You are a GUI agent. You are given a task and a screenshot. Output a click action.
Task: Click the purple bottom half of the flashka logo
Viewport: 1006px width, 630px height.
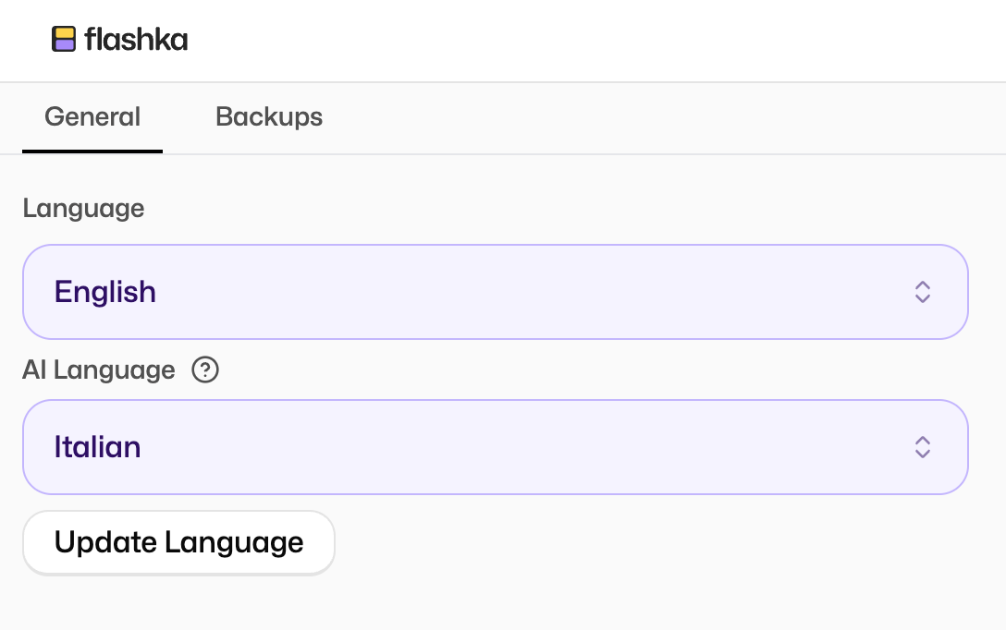(64, 45)
